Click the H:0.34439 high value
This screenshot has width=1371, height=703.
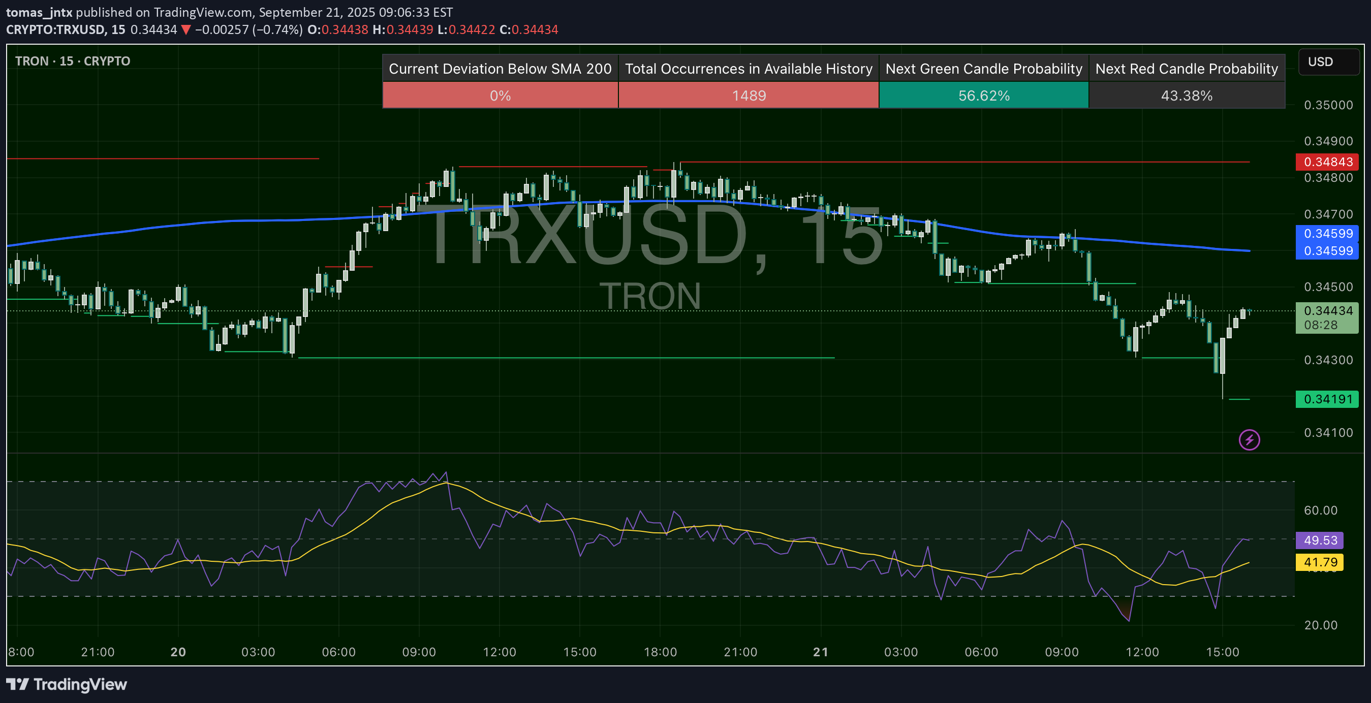tap(403, 30)
